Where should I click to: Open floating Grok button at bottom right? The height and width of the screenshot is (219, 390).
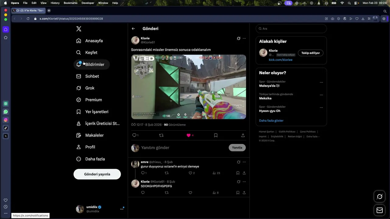coord(380,196)
